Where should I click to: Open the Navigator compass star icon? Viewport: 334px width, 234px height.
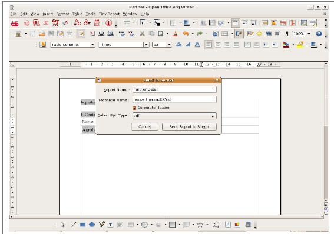tap(259, 34)
